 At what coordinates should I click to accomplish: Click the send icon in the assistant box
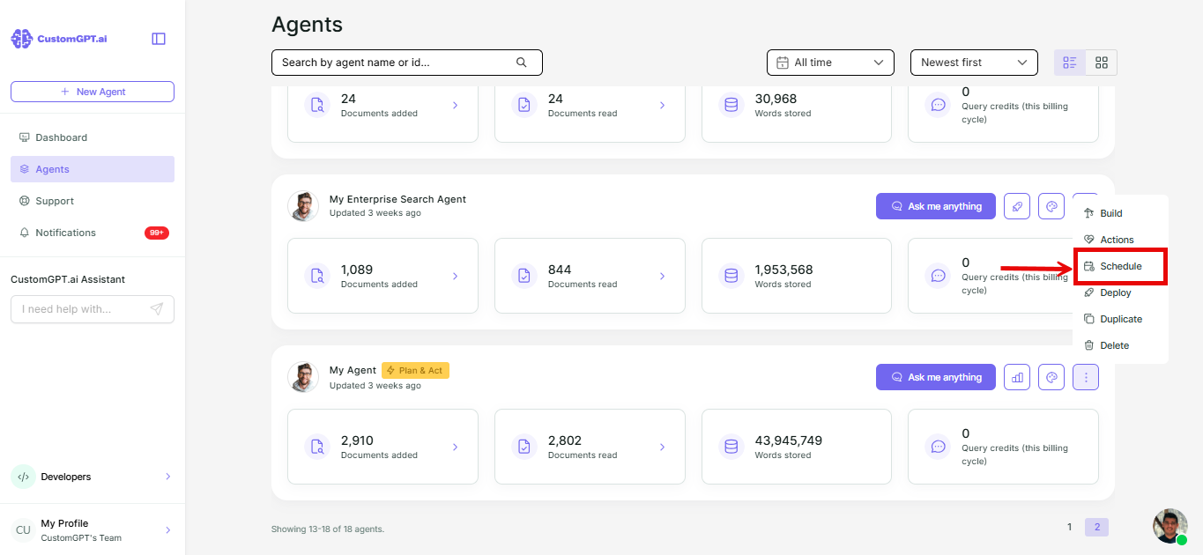point(157,309)
